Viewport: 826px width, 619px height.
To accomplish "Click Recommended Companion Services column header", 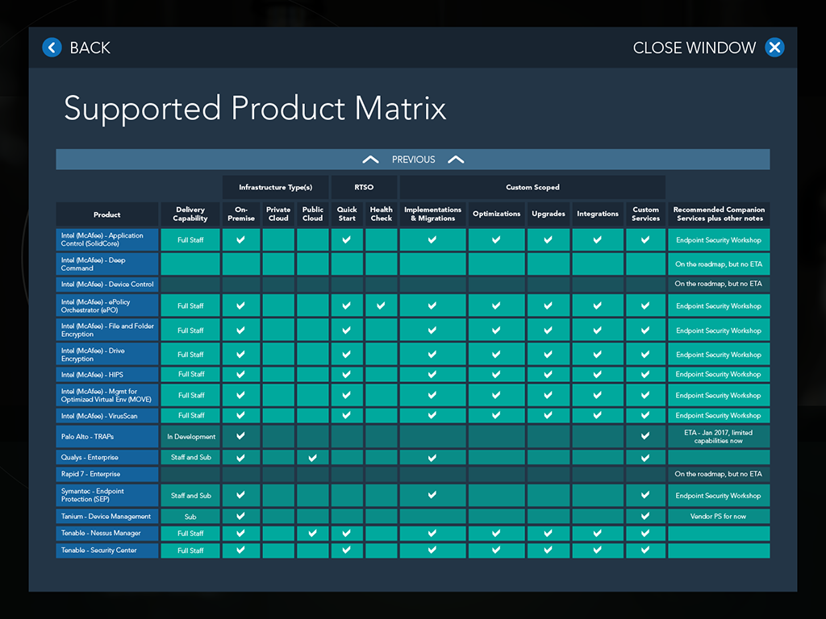I will coord(719,214).
